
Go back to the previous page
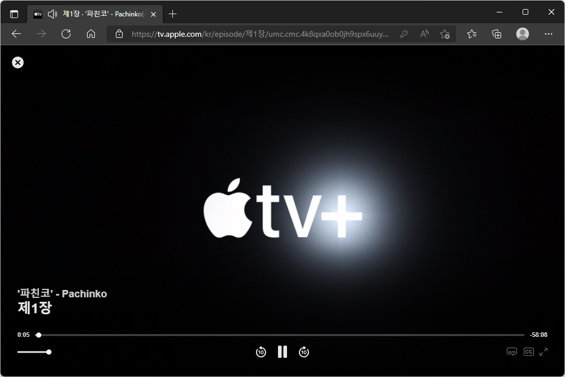pos(16,34)
